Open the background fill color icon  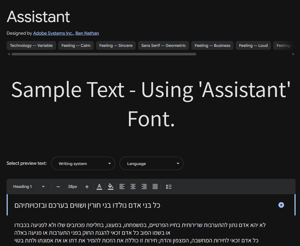[x=111, y=186]
